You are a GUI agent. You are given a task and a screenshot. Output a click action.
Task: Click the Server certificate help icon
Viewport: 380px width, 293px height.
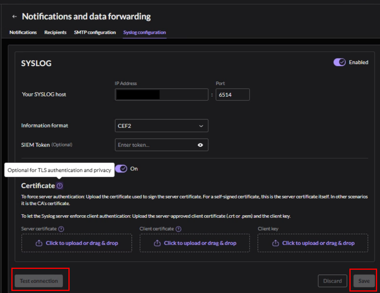coord(61,229)
